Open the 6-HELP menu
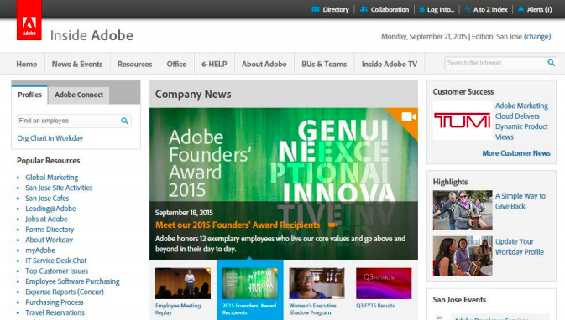The height and width of the screenshot is (320, 565). [214, 64]
